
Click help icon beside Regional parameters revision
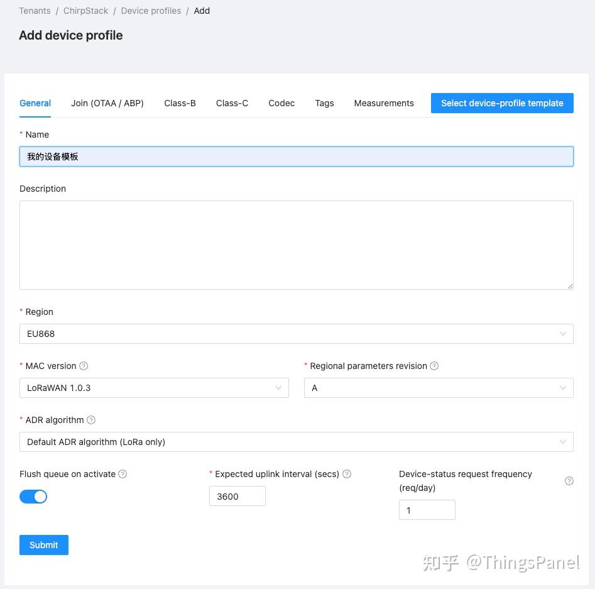tap(434, 366)
